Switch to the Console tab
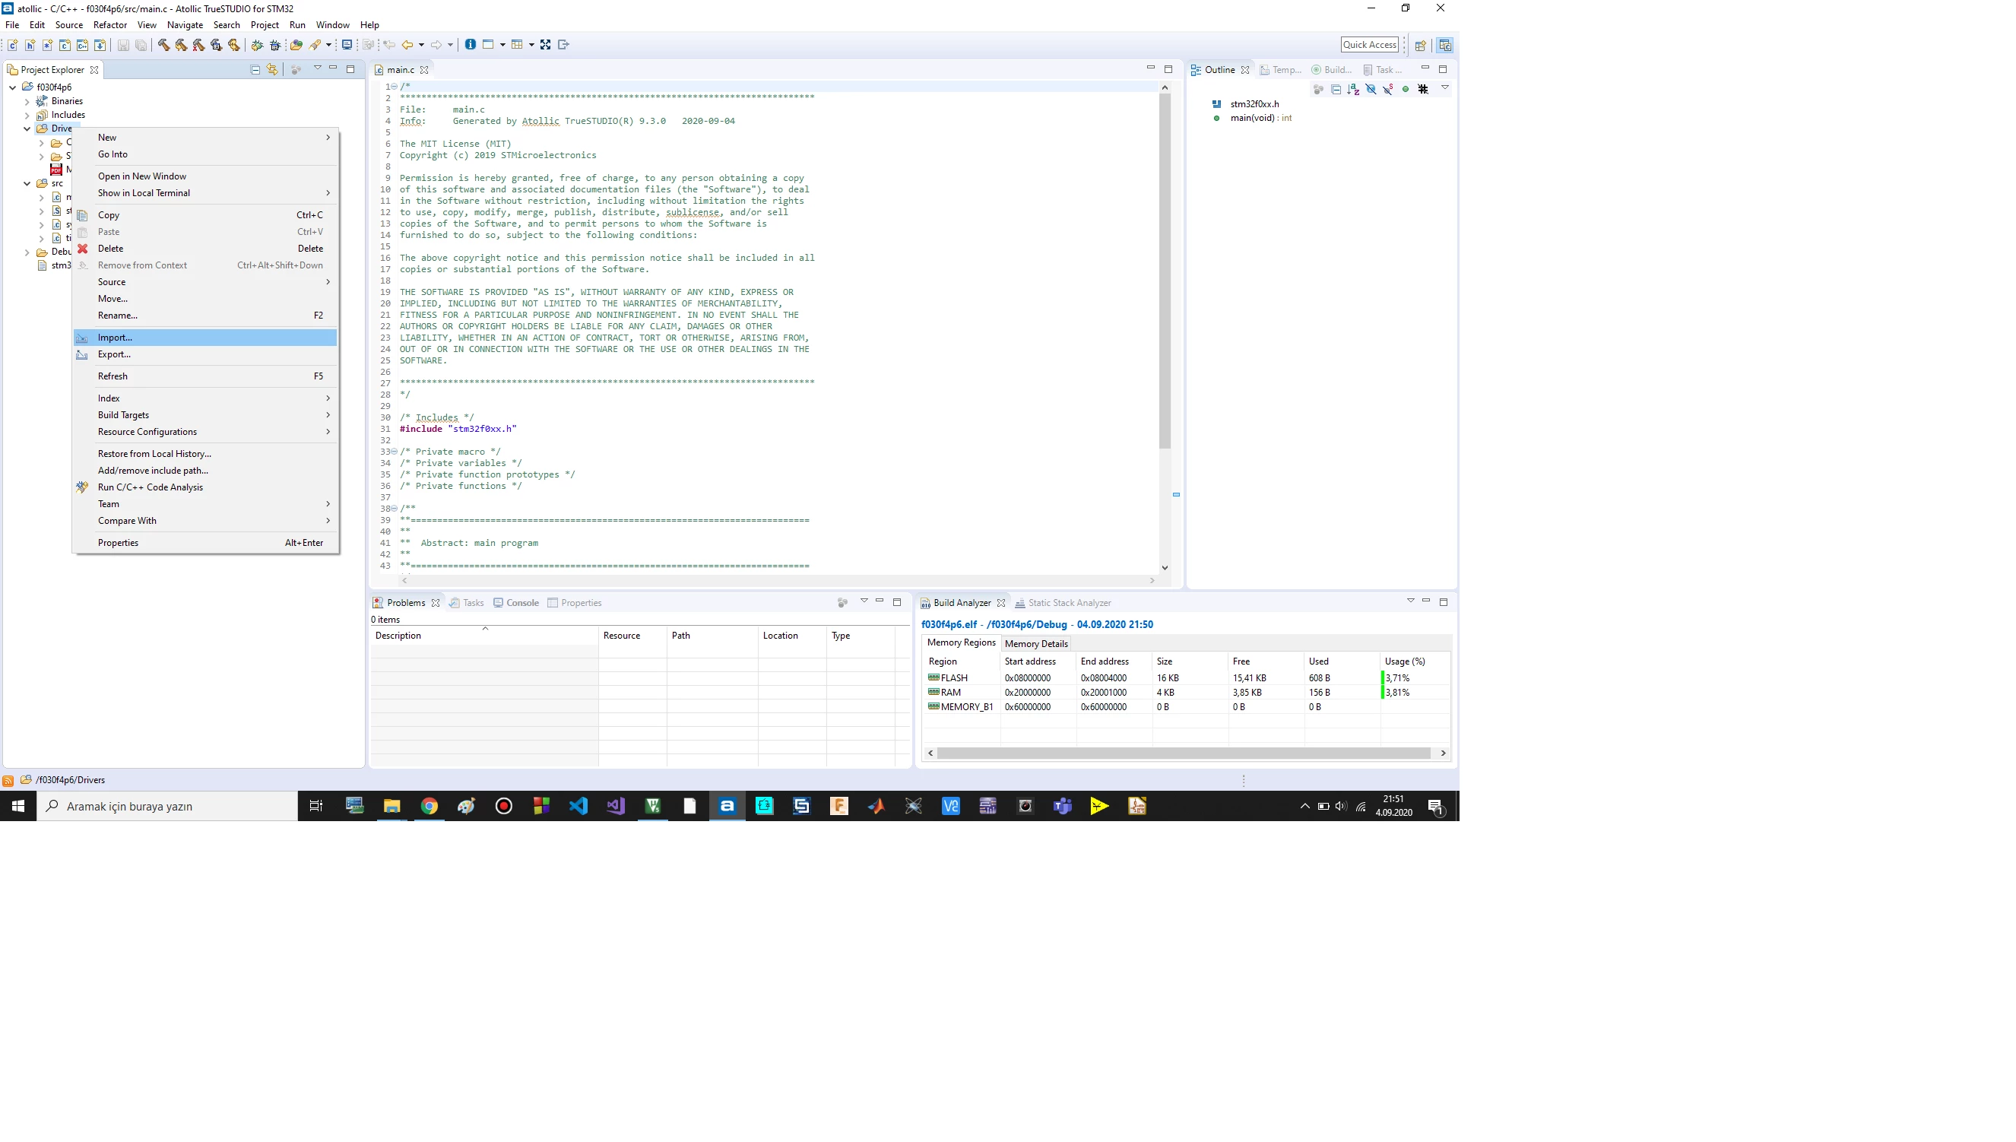 (x=515, y=603)
